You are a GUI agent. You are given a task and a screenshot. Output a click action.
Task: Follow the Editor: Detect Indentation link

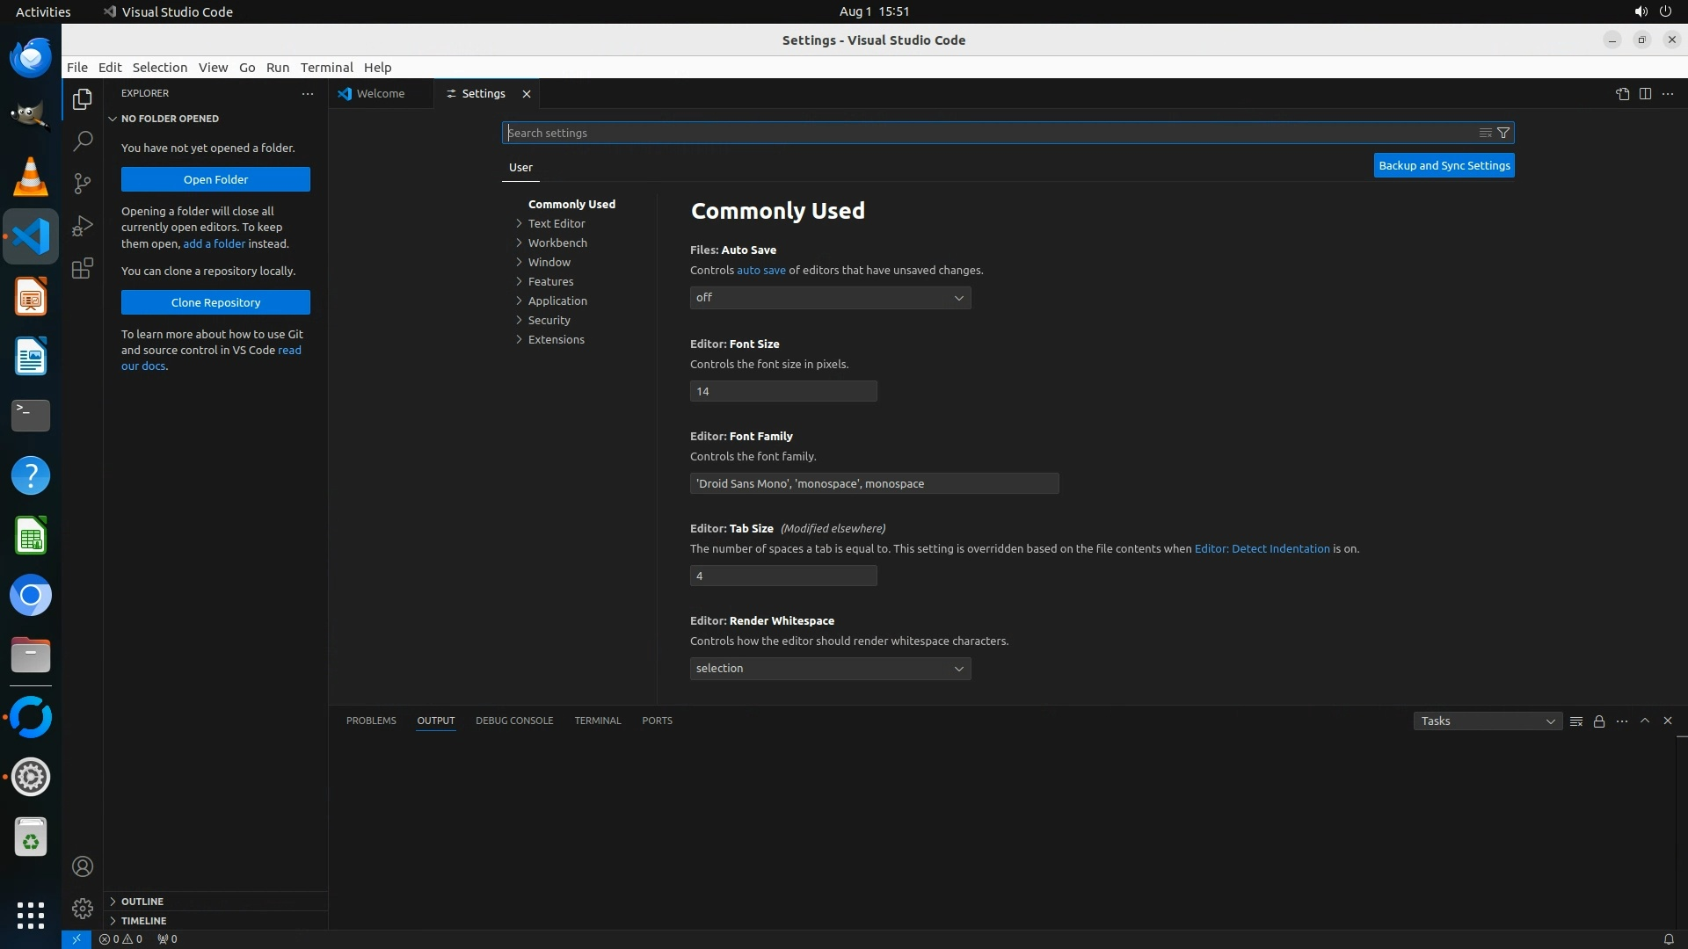(1262, 548)
